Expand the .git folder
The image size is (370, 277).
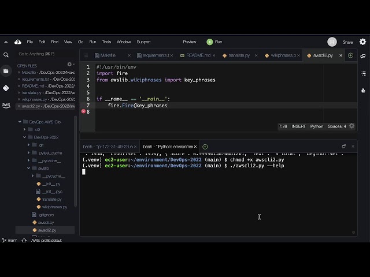point(28,145)
